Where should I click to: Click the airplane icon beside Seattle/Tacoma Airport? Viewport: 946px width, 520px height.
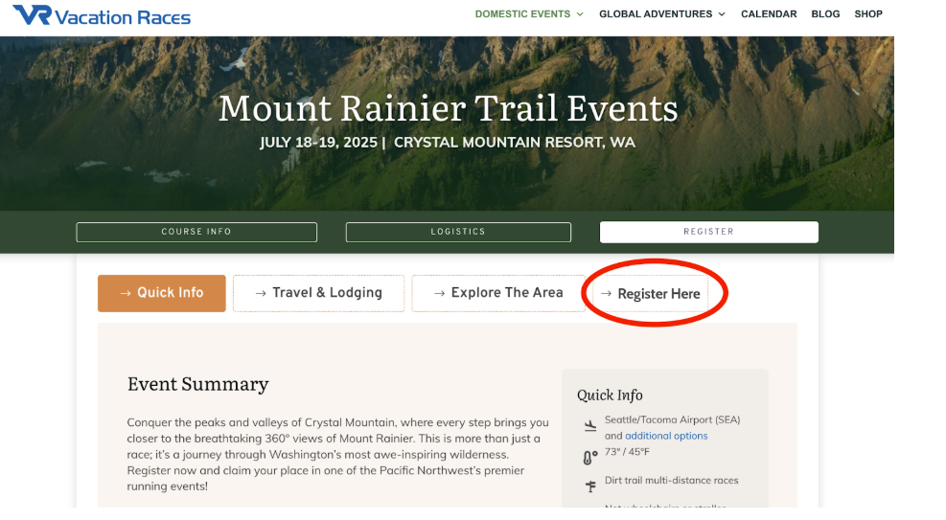[x=590, y=426]
